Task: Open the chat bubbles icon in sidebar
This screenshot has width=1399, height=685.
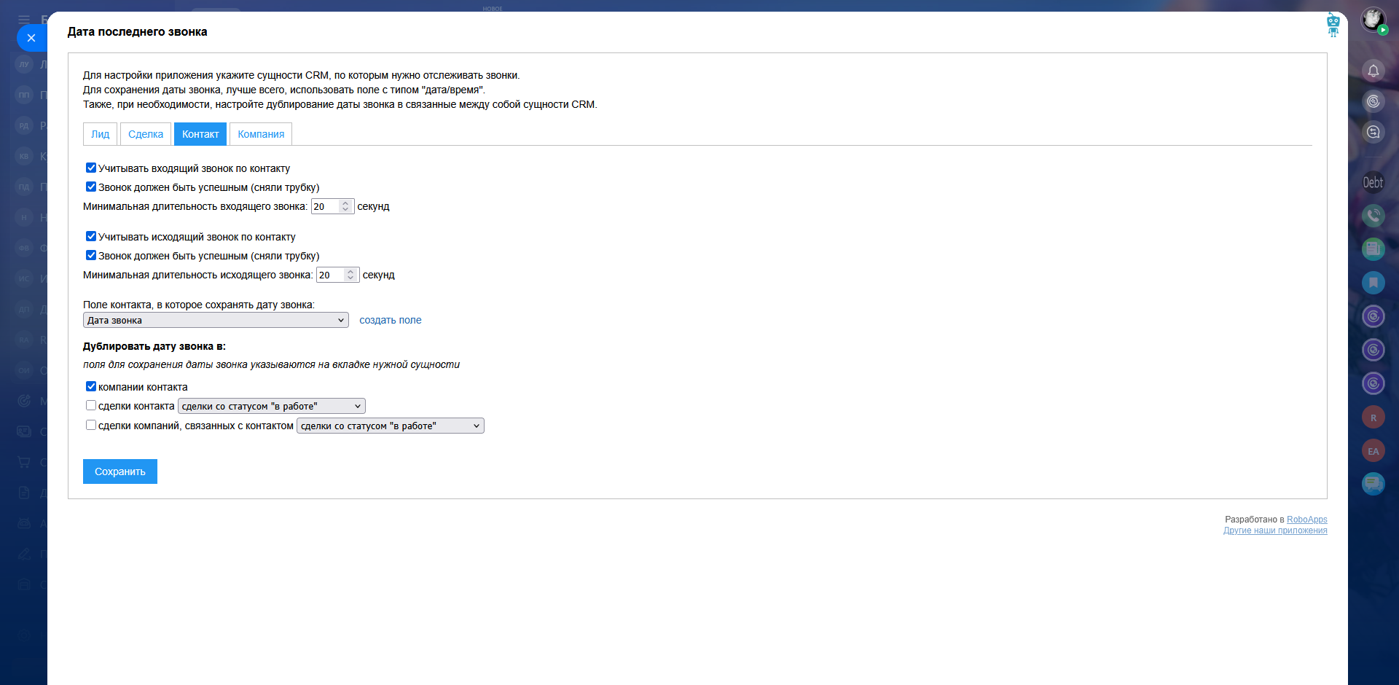Action: (1373, 483)
